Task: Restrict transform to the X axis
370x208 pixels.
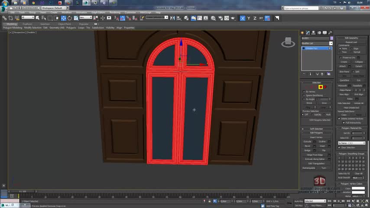Action: (243, 18)
